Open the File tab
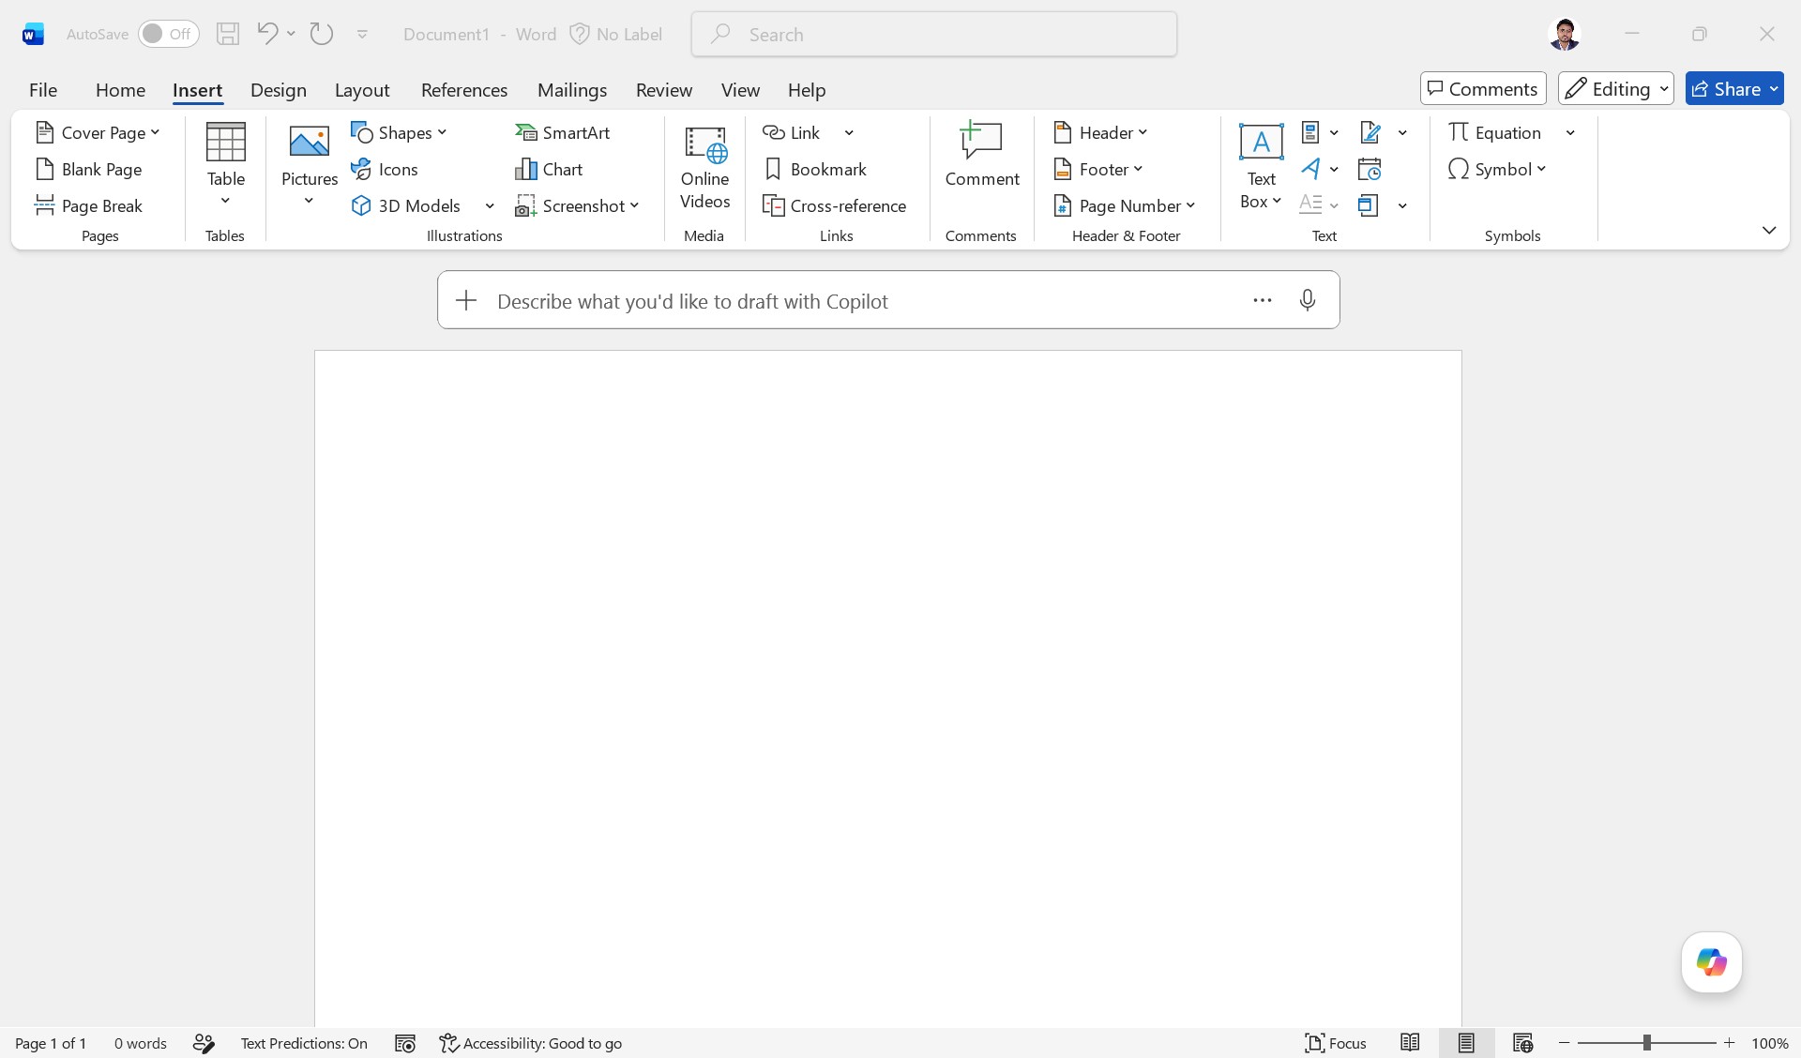The image size is (1801, 1058). click(x=43, y=89)
